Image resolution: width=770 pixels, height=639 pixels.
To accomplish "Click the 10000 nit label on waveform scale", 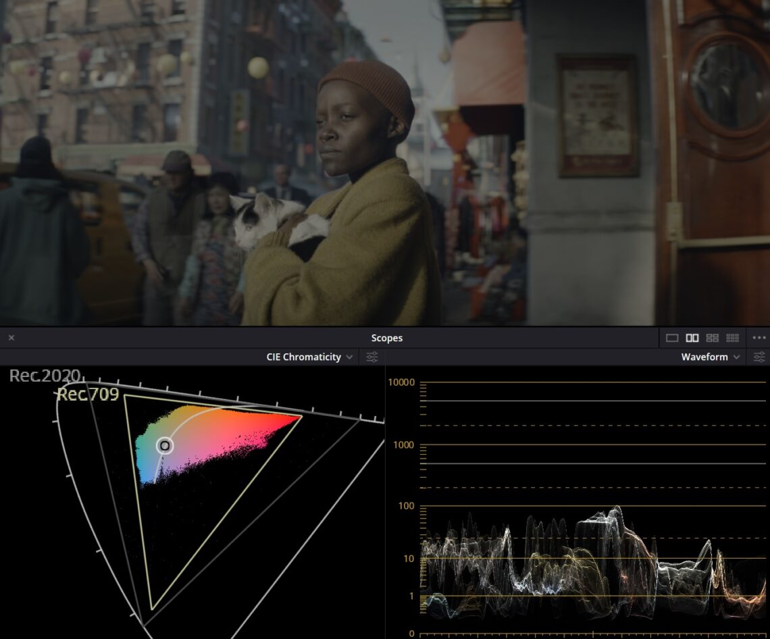I will pyautogui.click(x=401, y=382).
